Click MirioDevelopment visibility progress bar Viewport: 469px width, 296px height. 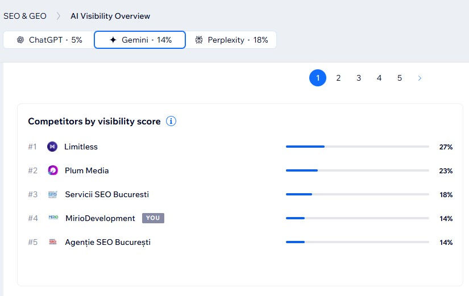[x=358, y=218]
